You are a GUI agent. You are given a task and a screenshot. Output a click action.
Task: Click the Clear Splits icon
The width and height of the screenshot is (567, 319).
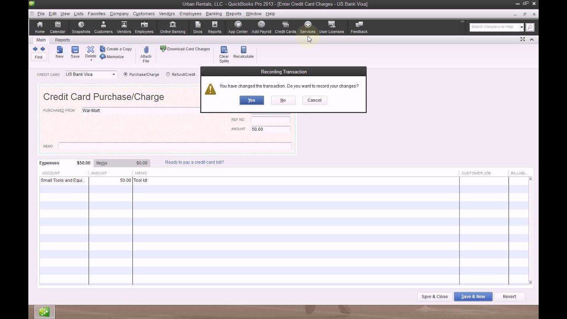(224, 54)
